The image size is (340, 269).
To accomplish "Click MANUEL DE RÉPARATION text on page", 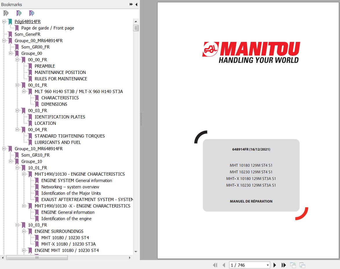I will pos(251,201).
